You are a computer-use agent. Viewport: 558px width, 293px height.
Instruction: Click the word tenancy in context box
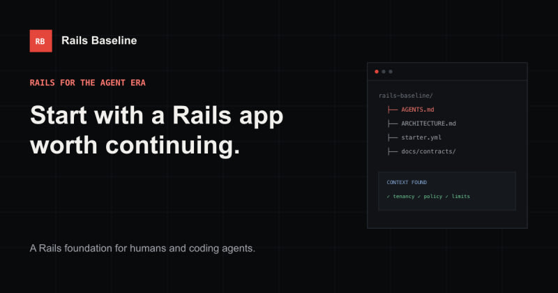(x=404, y=197)
